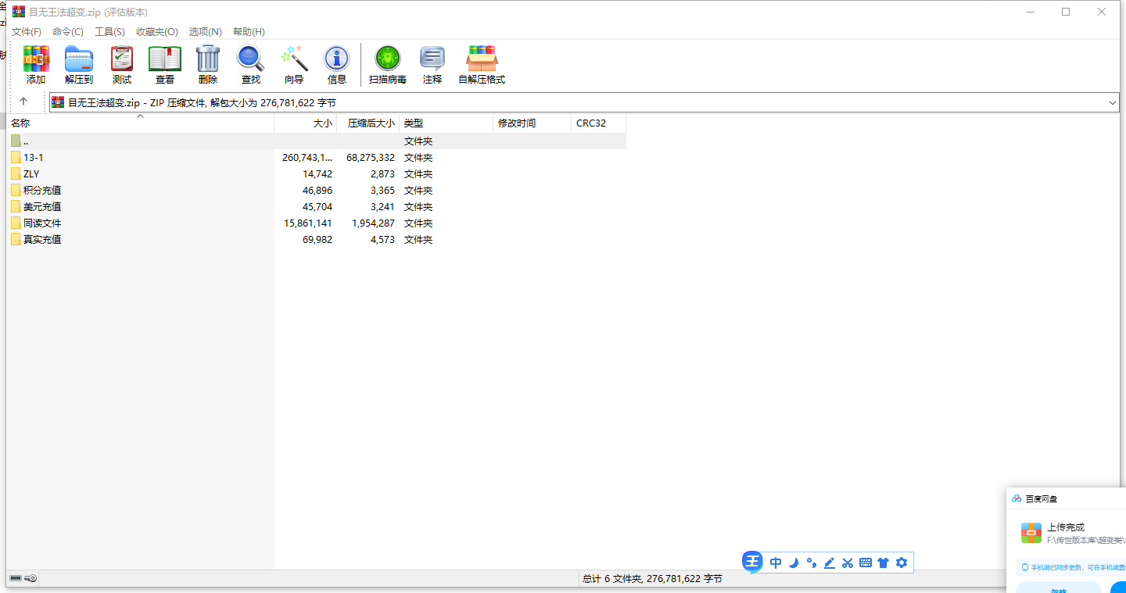Expand the address bar path dropdown
The height and width of the screenshot is (593, 1126).
pyautogui.click(x=1113, y=102)
